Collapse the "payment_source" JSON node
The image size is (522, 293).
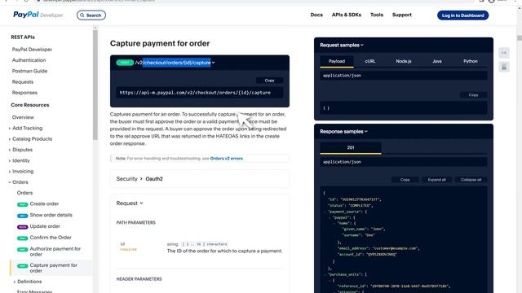coord(325,212)
